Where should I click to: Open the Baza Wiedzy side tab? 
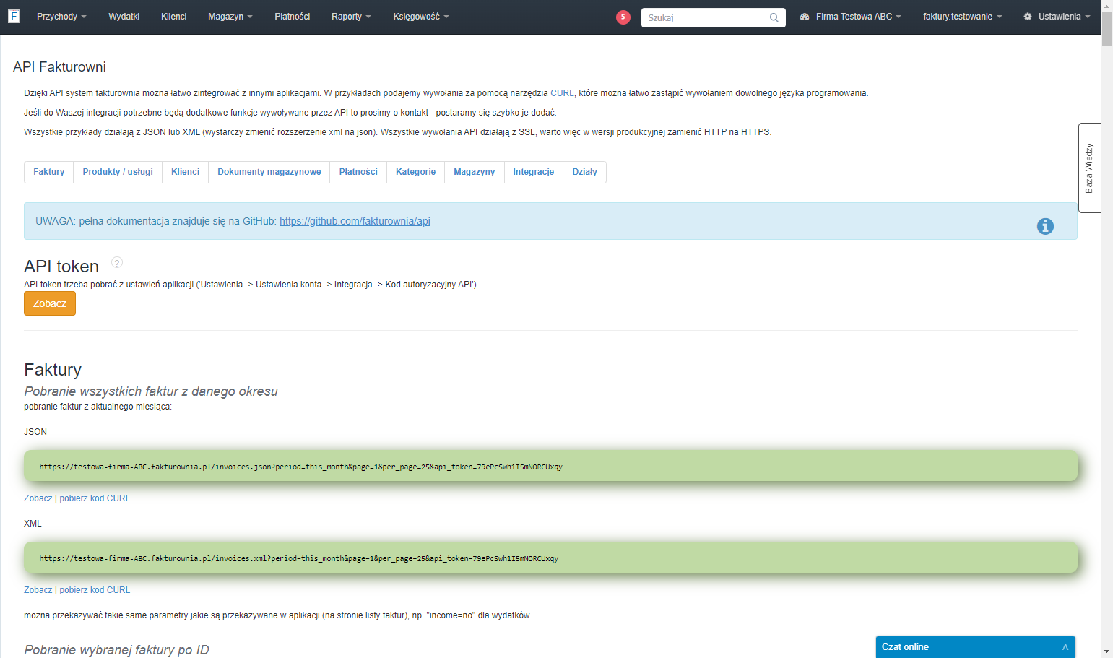click(x=1089, y=168)
